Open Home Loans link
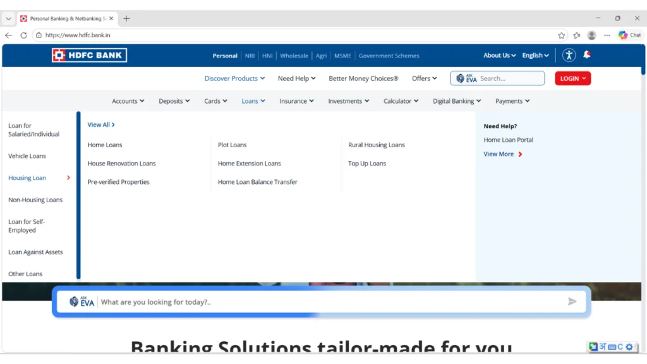 click(x=105, y=145)
